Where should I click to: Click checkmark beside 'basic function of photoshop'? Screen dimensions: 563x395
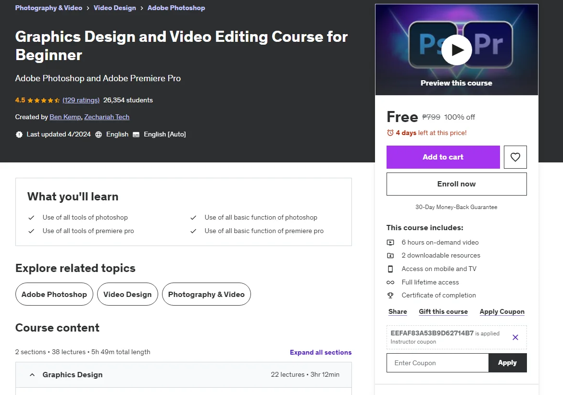[x=193, y=218]
